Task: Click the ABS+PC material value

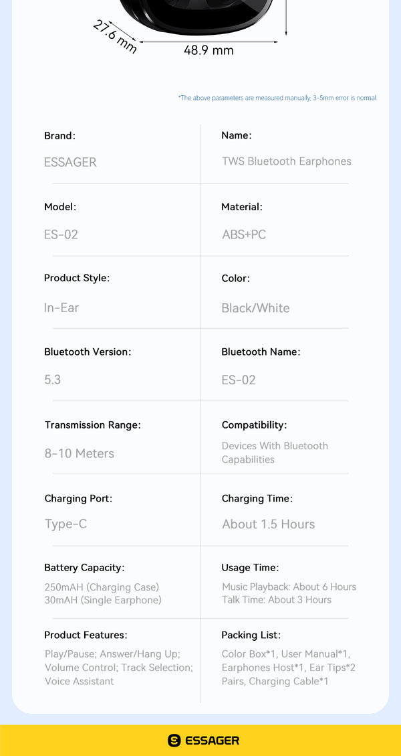Action: (x=244, y=234)
